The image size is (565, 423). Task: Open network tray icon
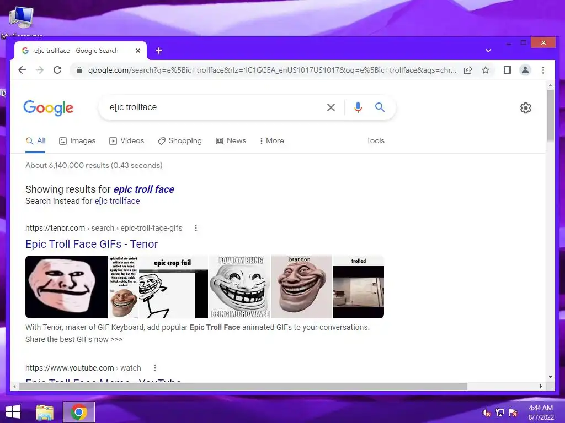(500, 413)
